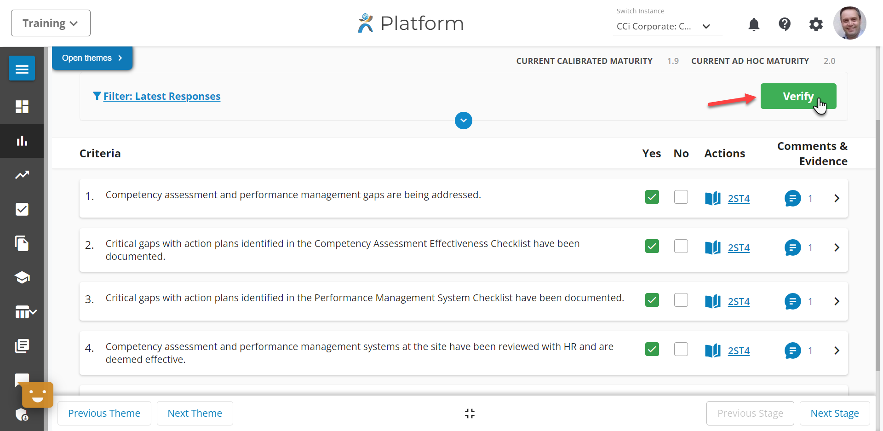Uncheck the Yes checkbox for criterion 1
883x431 pixels.
652,197
